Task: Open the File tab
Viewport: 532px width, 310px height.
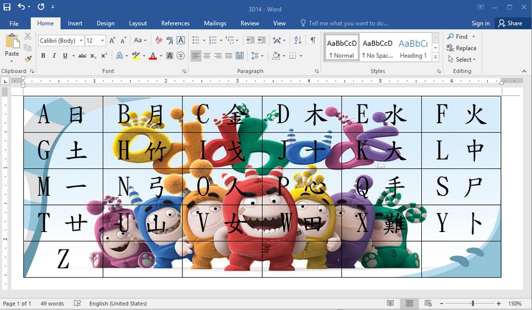Action: 14,23
